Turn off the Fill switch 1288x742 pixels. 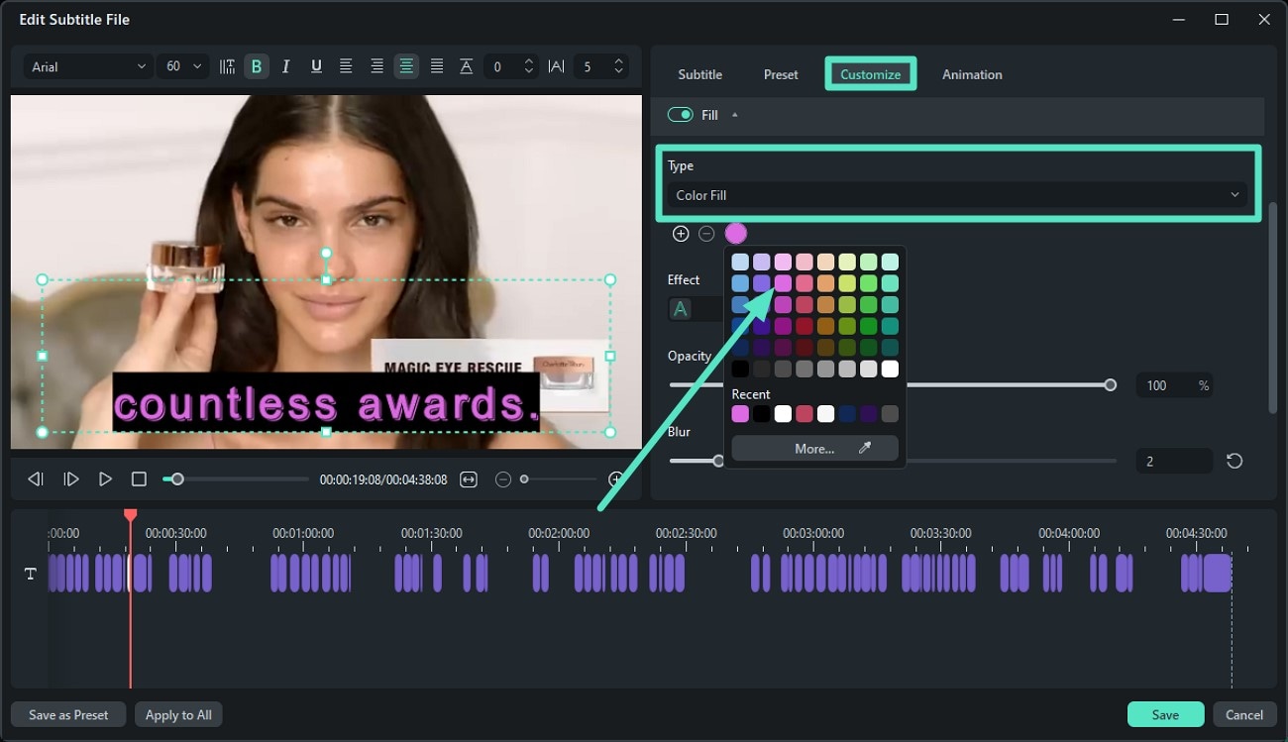click(680, 115)
